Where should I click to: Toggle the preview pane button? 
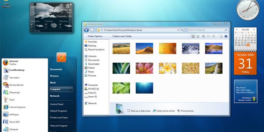click(x=220, y=36)
